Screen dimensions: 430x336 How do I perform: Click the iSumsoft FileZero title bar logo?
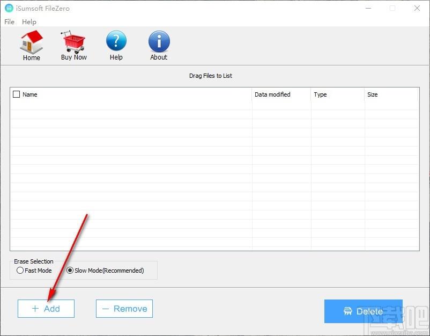(9, 8)
